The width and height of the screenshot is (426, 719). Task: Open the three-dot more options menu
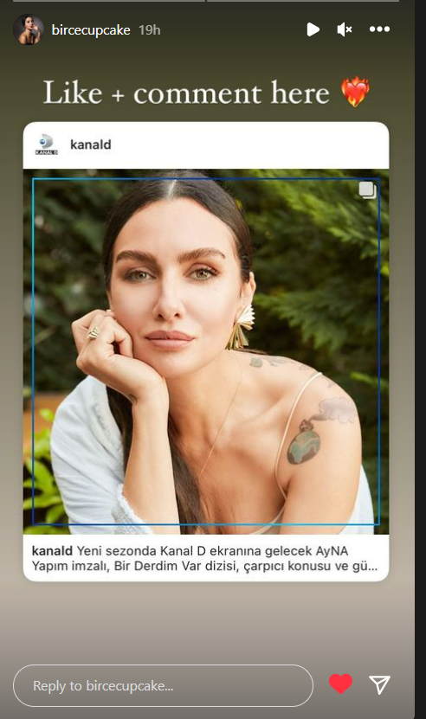(379, 29)
